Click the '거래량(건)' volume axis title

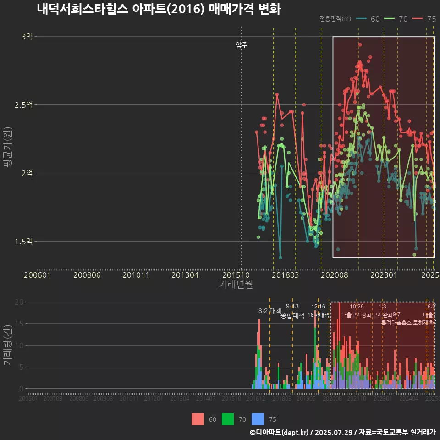coord(7,345)
